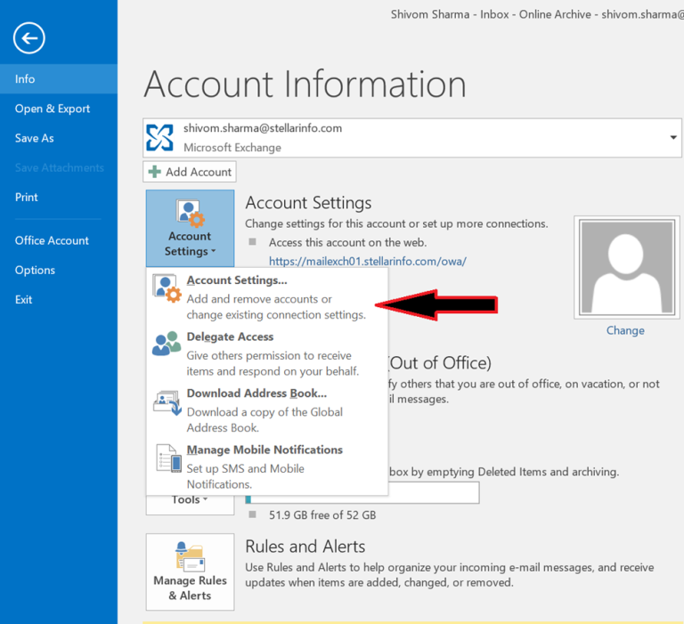Screen dimensions: 684x624
Task: Choose Delegate Access menu entry
Action: (267, 353)
